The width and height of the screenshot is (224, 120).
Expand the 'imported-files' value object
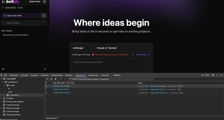139,90
